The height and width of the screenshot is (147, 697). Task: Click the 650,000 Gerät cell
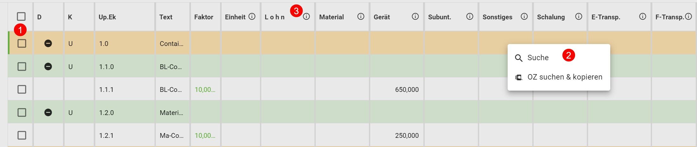(x=407, y=90)
